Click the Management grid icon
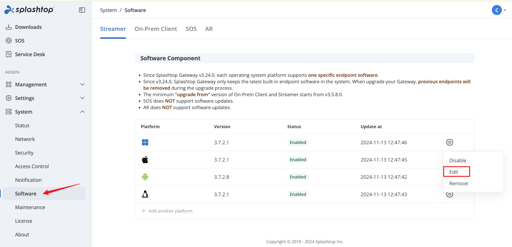 [x=9, y=85]
